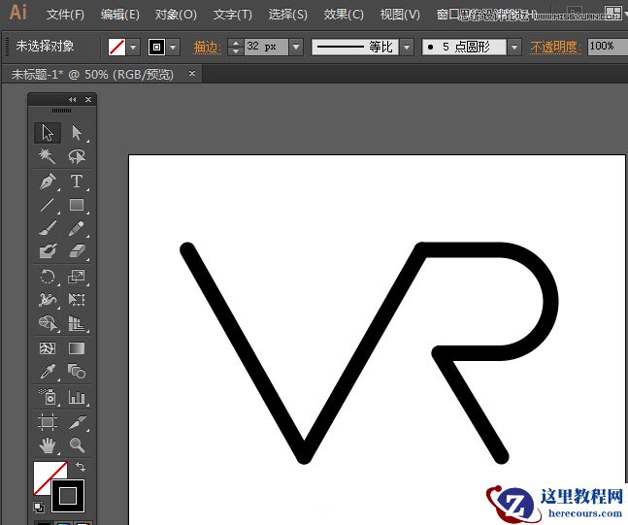The width and height of the screenshot is (628, 525).
Task: Activate the Stroke box in toolbox
Action: [68, 496]
